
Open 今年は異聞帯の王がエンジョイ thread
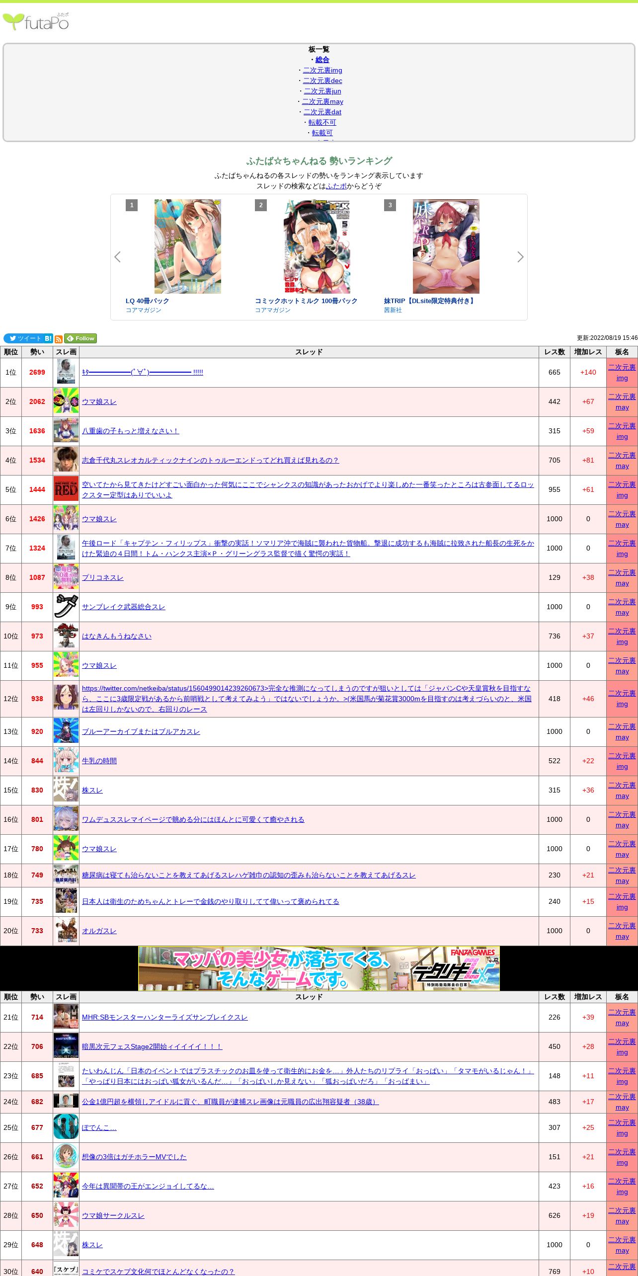148,1186
